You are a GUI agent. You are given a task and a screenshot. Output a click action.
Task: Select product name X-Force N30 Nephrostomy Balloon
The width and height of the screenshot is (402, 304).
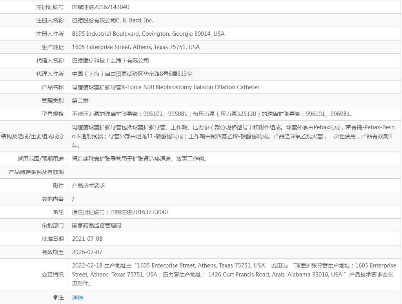pyautogui.click(x=166, y=87)
